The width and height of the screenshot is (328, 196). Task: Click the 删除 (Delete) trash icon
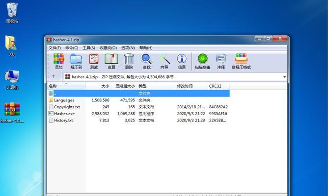129,59
